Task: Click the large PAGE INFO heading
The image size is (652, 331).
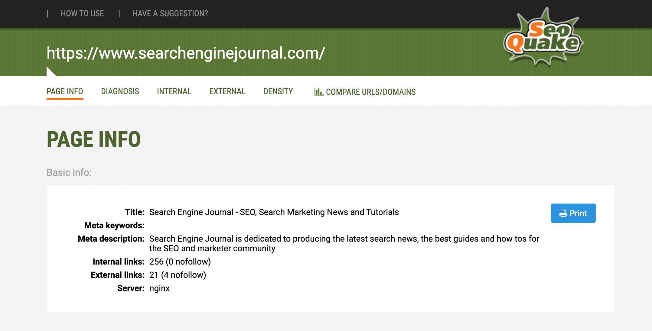Action: click(x=94, y=140)
